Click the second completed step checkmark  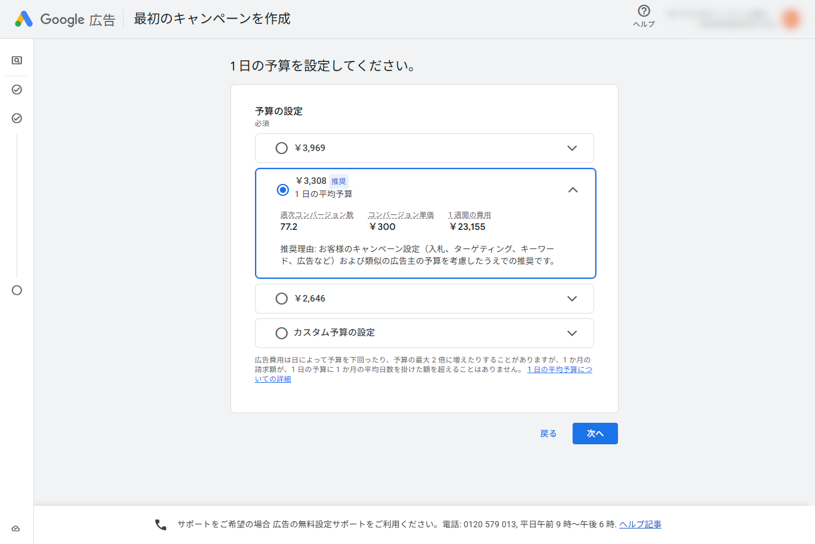(16, 118)
